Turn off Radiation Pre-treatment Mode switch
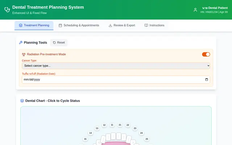Viewport: 232px width, 145px height. [206, 54]
